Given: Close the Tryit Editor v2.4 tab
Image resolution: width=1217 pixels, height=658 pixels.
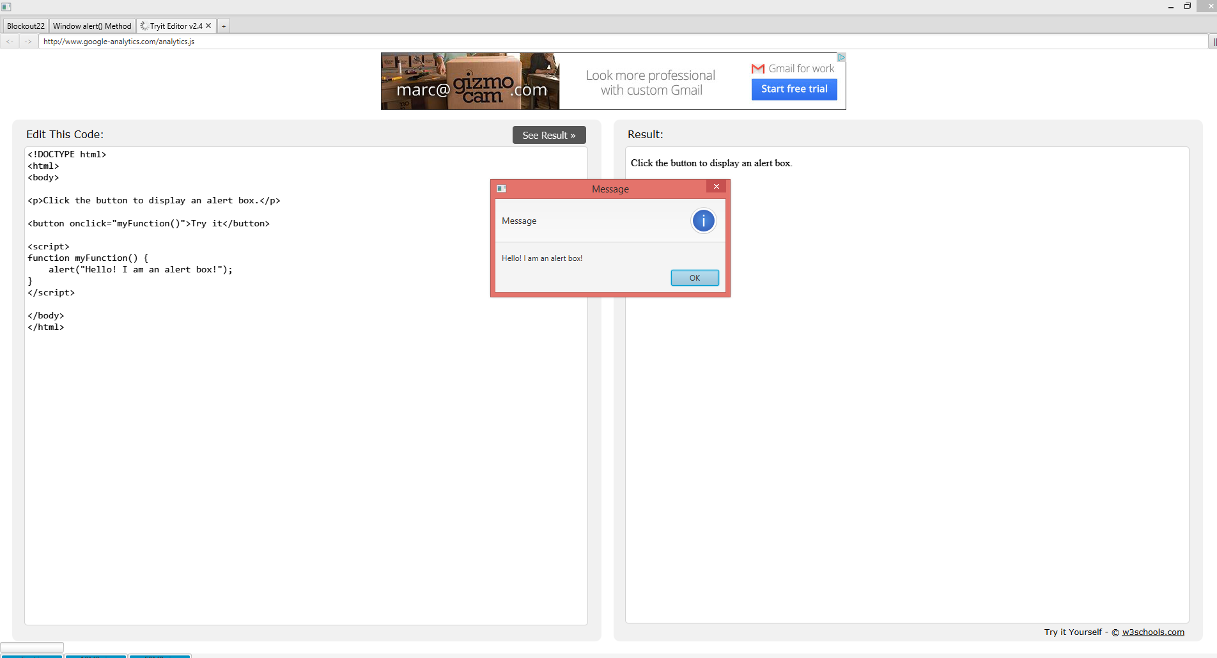Looking at the screenshot, I should click(x=208, y=26).
